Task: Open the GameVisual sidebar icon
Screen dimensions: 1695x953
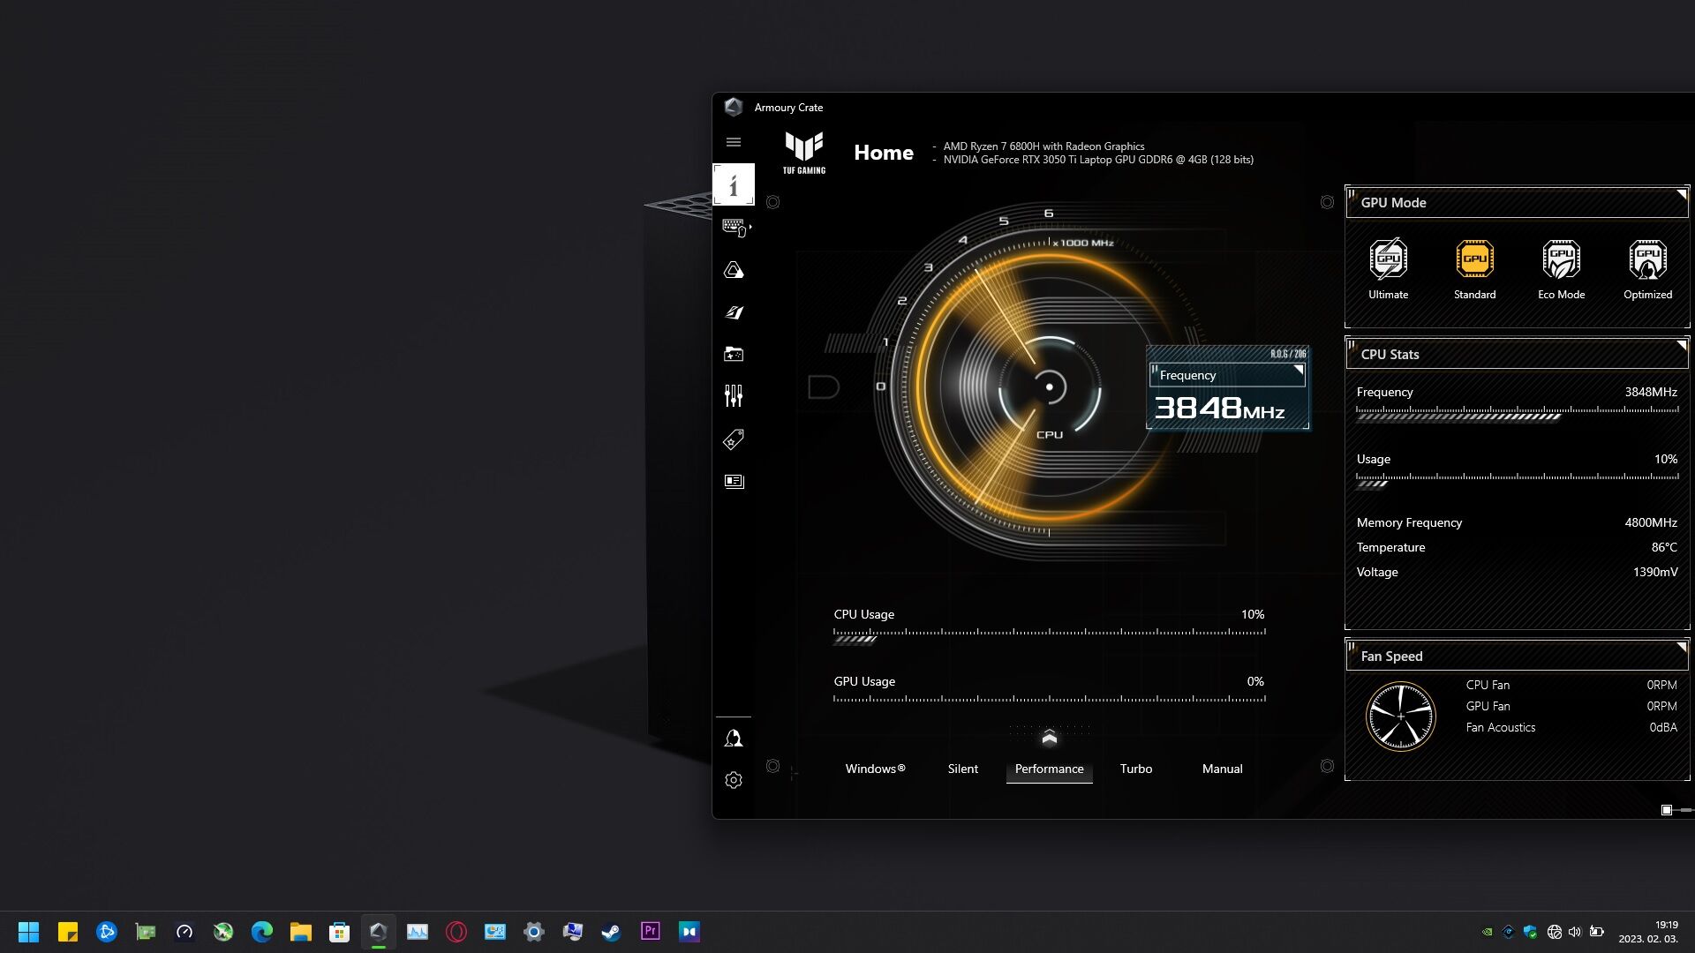Action: (734, 312)
